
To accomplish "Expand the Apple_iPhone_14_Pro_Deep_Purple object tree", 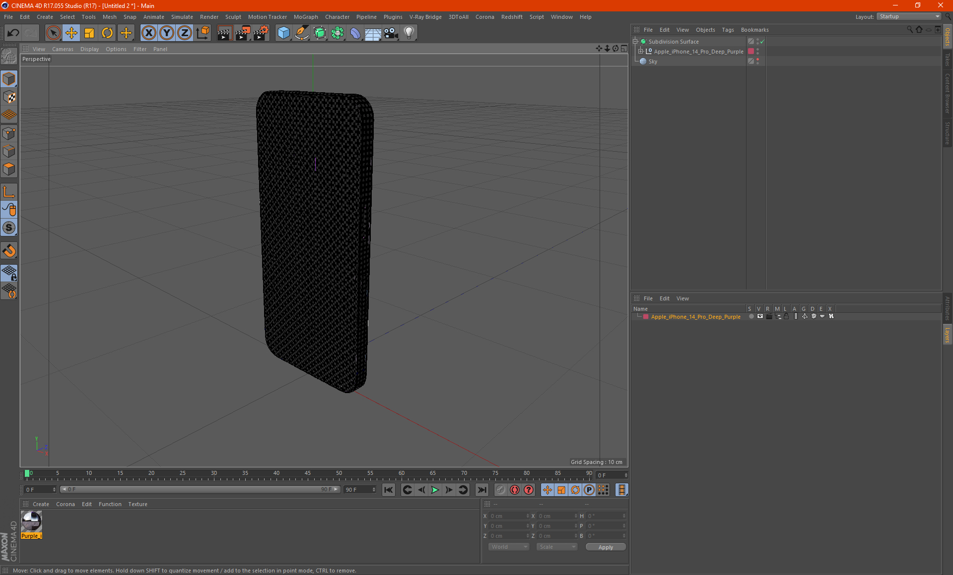I will click(641, 52).
